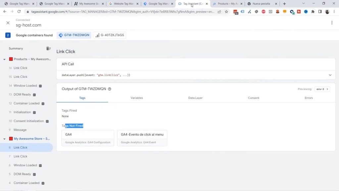The height and width of the screenshot is (191, 339).
Task: Switch to the Consent tab
Action: [254, 98]
